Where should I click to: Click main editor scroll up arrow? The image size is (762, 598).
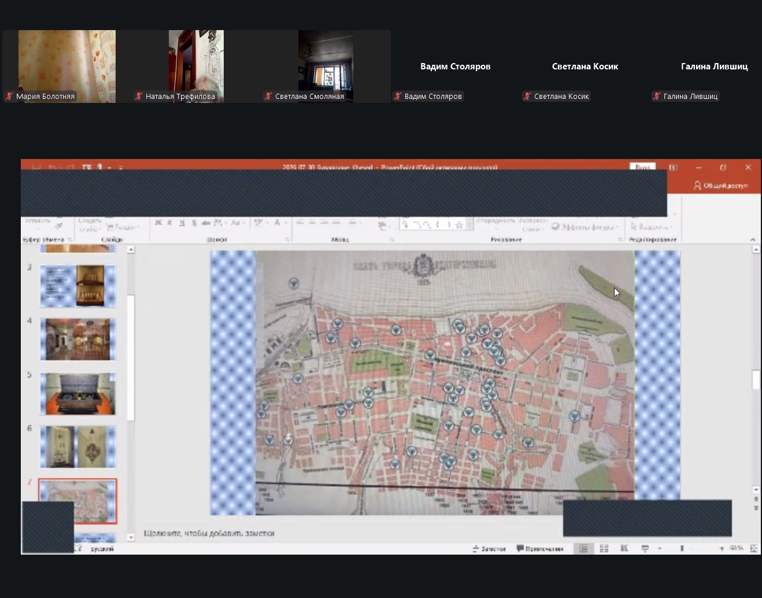[x=756, y=249]
